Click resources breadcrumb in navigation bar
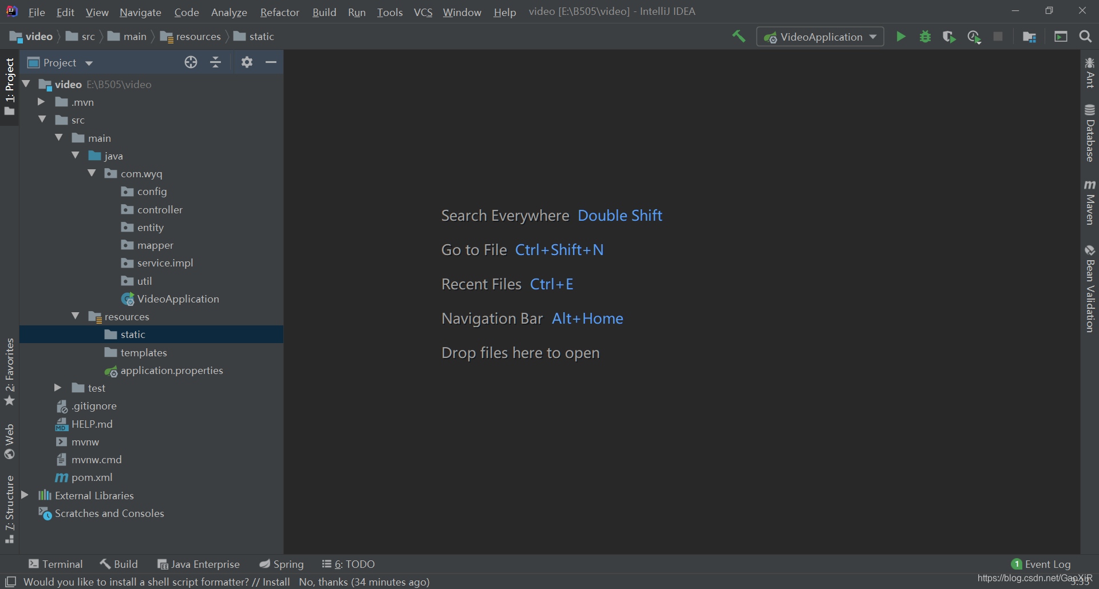 click(x=191, y=37)
